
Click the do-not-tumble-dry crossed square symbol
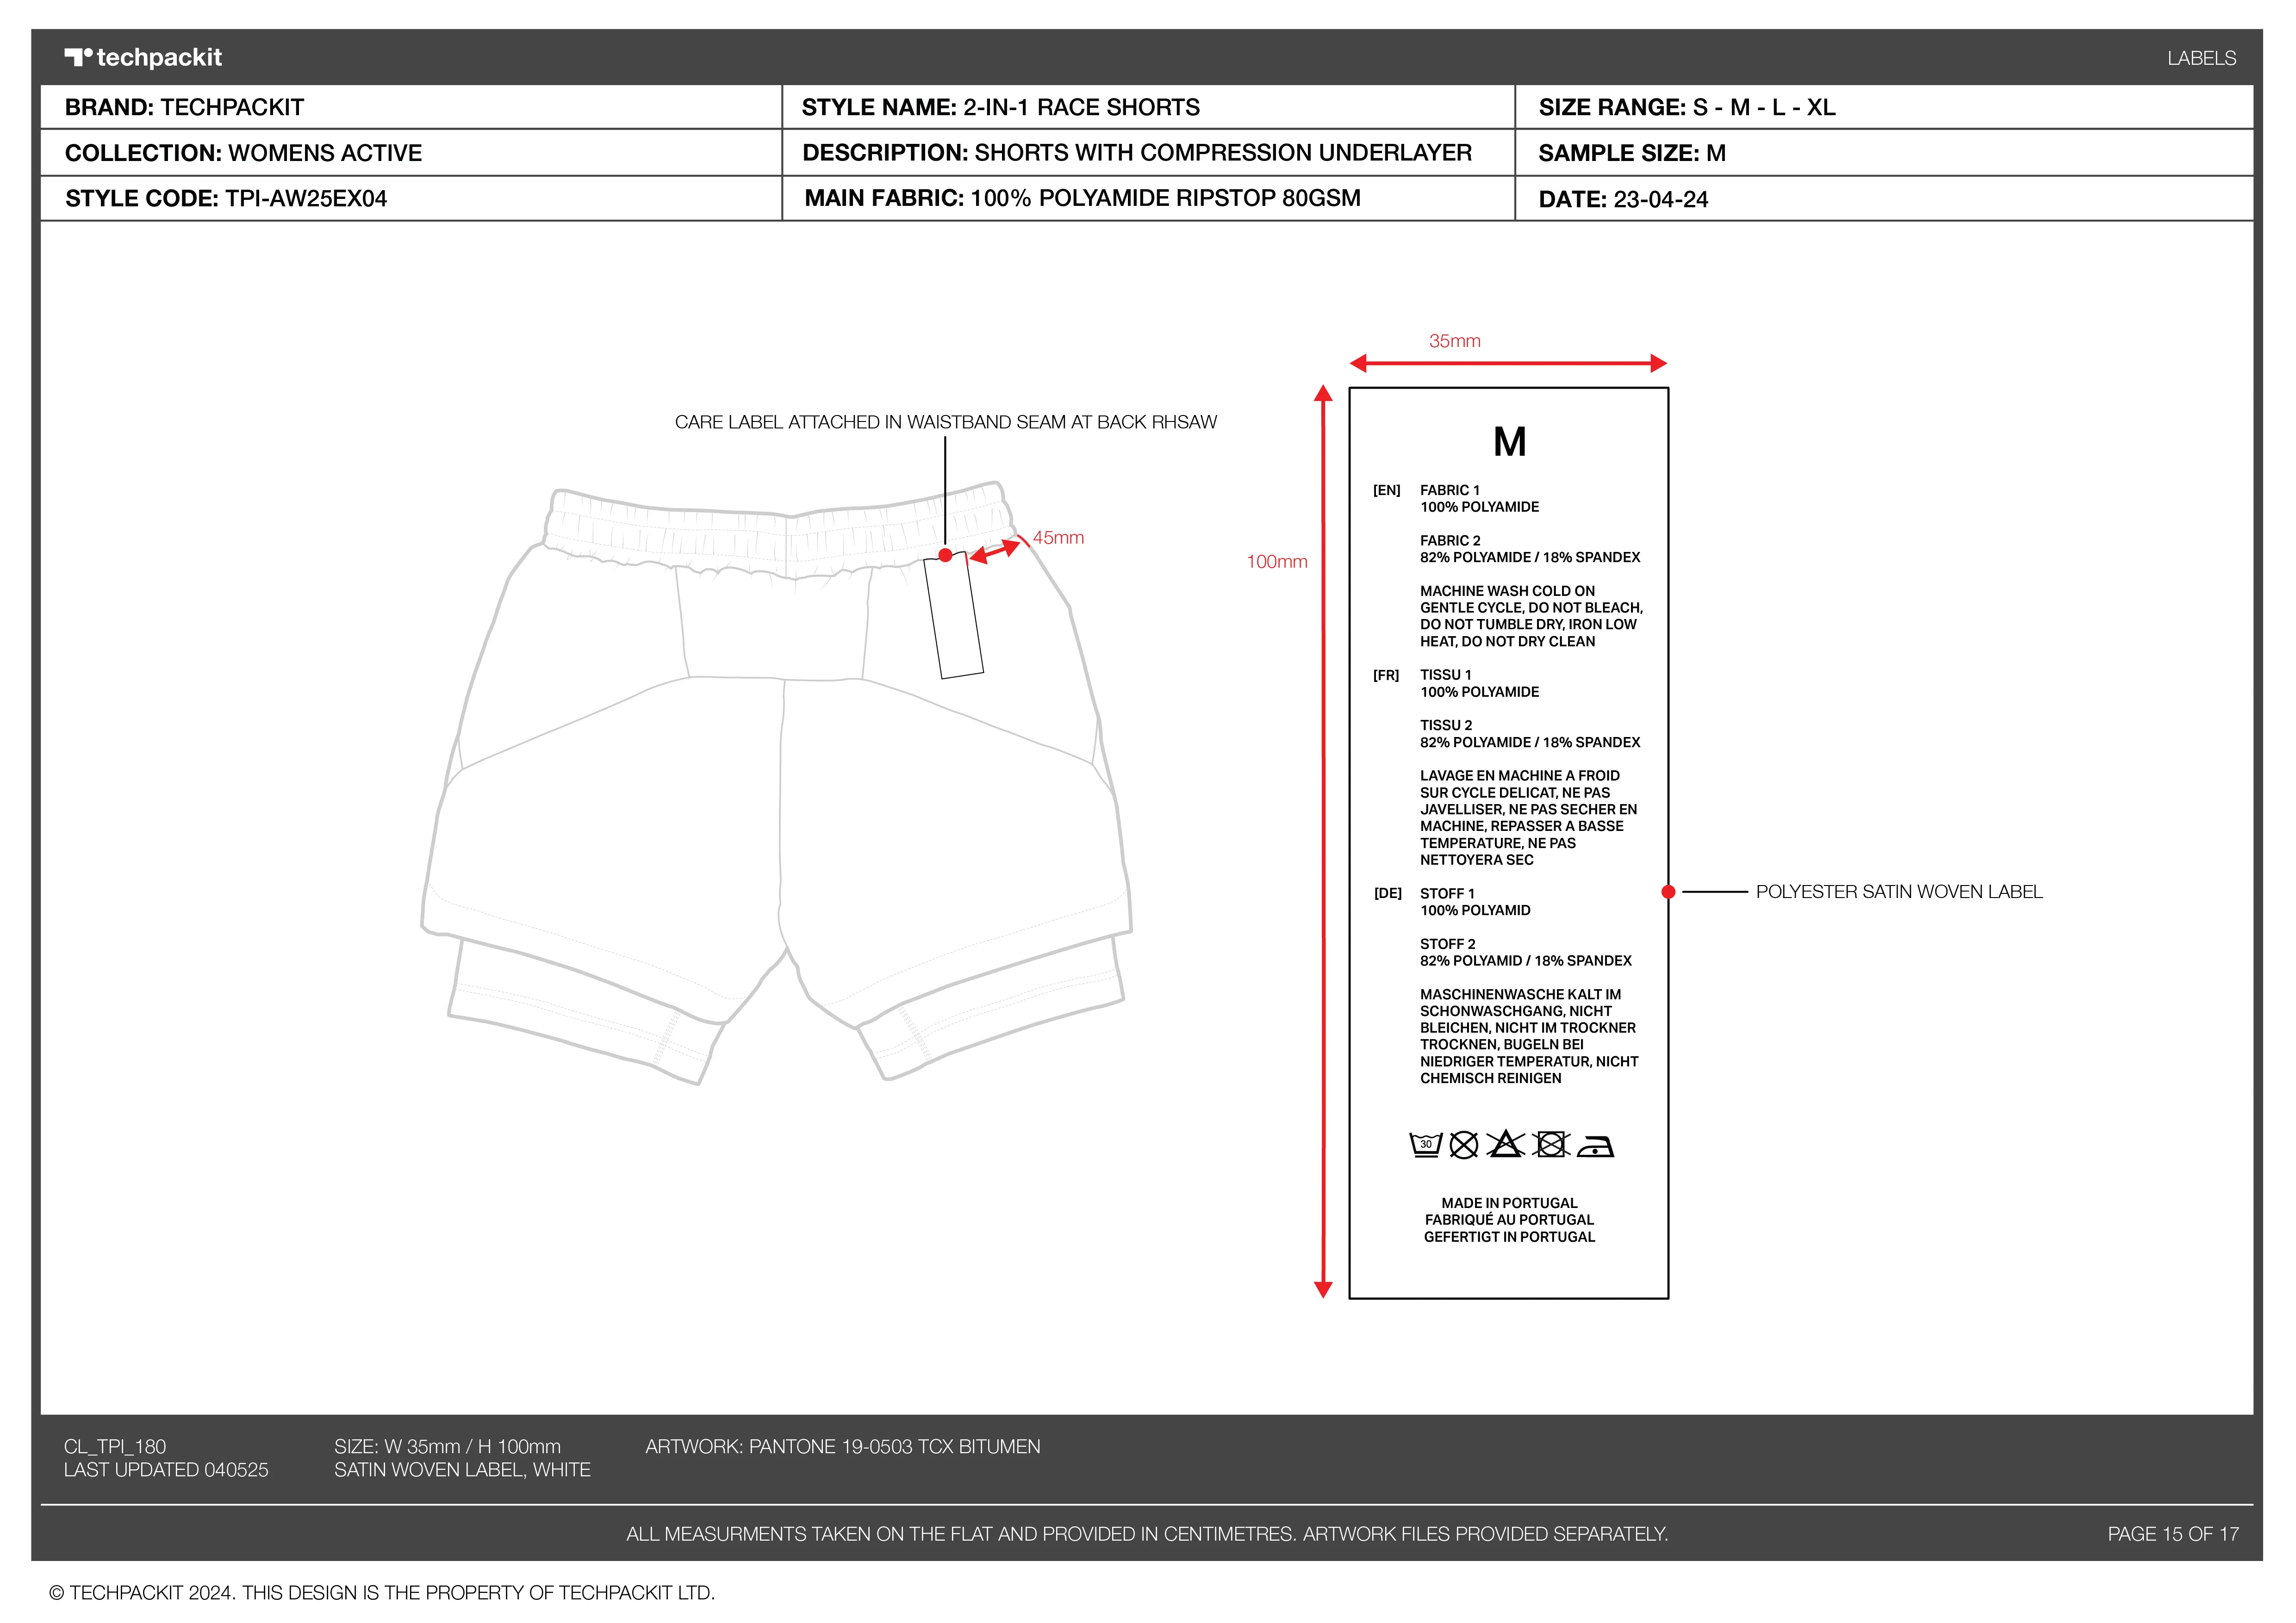click(x=1551, y=1144)
